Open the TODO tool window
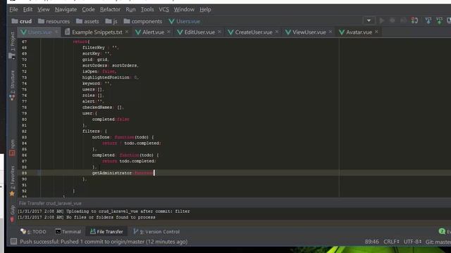The image size is (451, 253). tap(33, 231)
